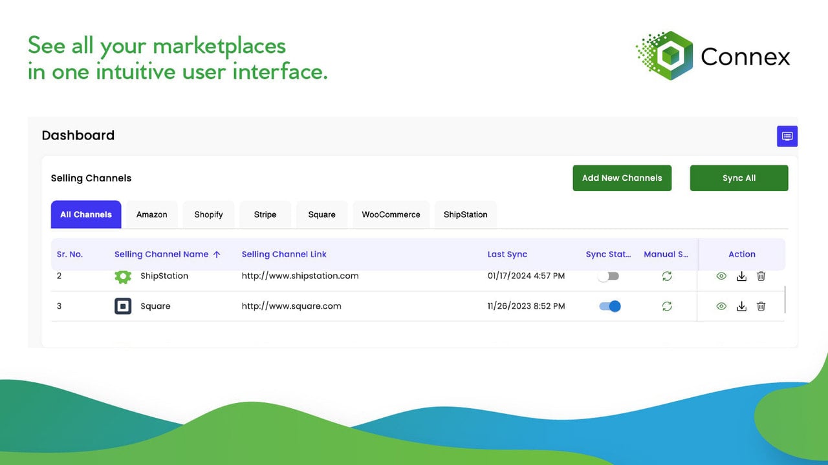
Task: Select the ShipStation channel name text
Action: (164, 276)
